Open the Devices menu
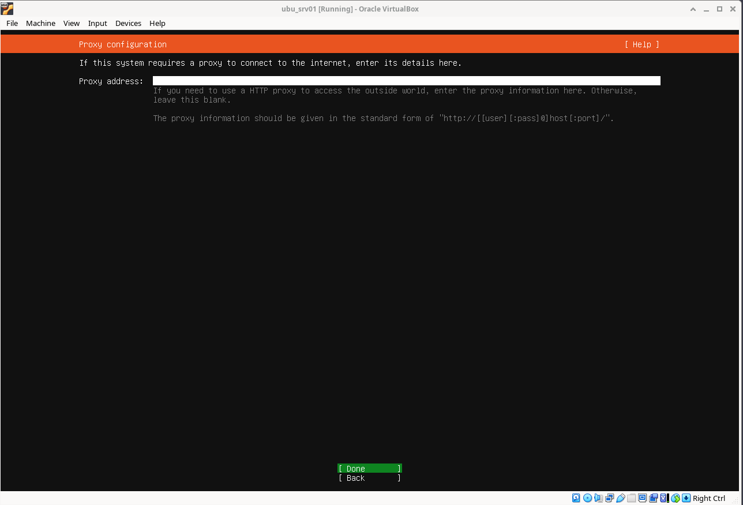This screenshot has width=743, height=505. click(x=128, y=23)
